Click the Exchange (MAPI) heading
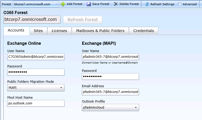202x120 pixels. pyautogui.click(x=99, y=43)
